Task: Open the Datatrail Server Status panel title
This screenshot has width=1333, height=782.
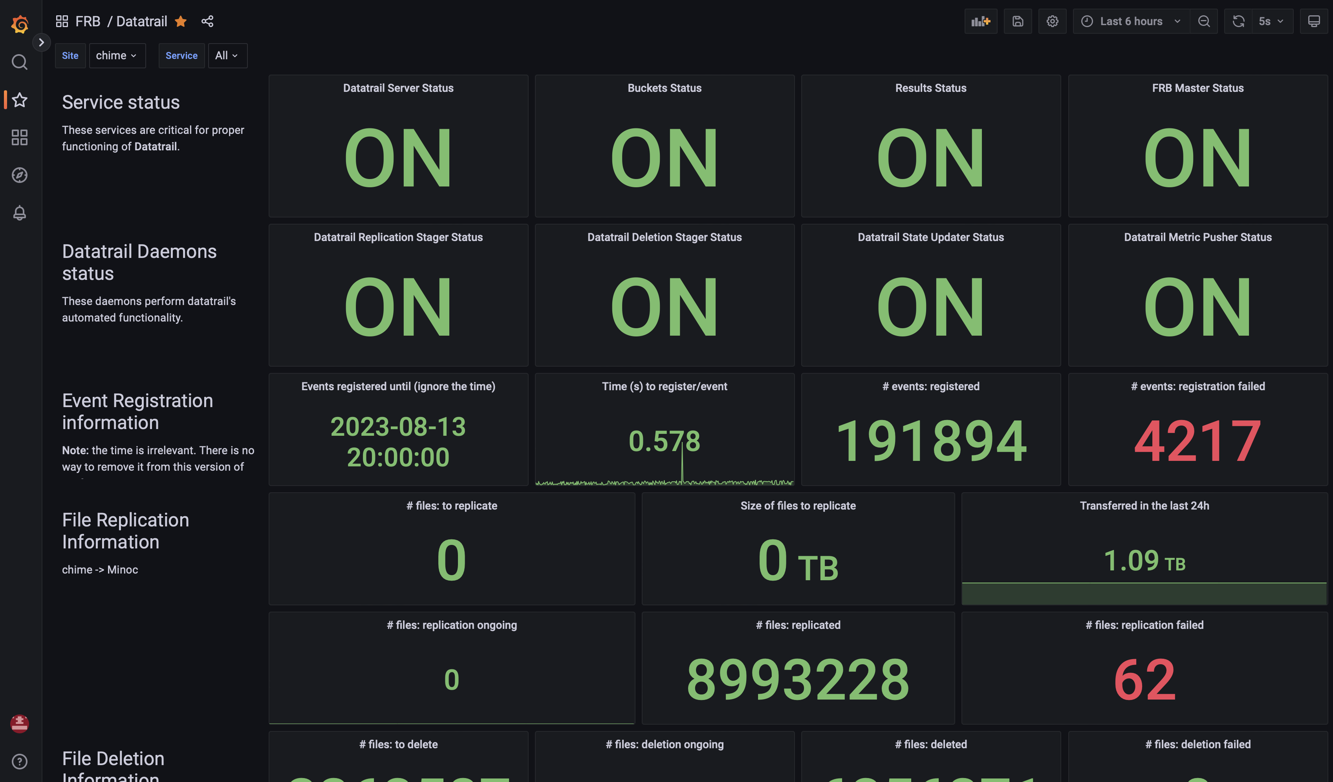Action: tap(398, 88)
